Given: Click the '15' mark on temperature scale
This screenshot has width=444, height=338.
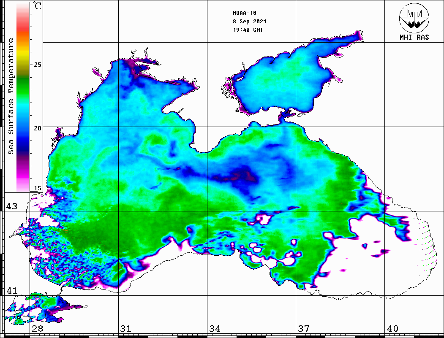Looking at the screenshot, I should tap(37, 188).
